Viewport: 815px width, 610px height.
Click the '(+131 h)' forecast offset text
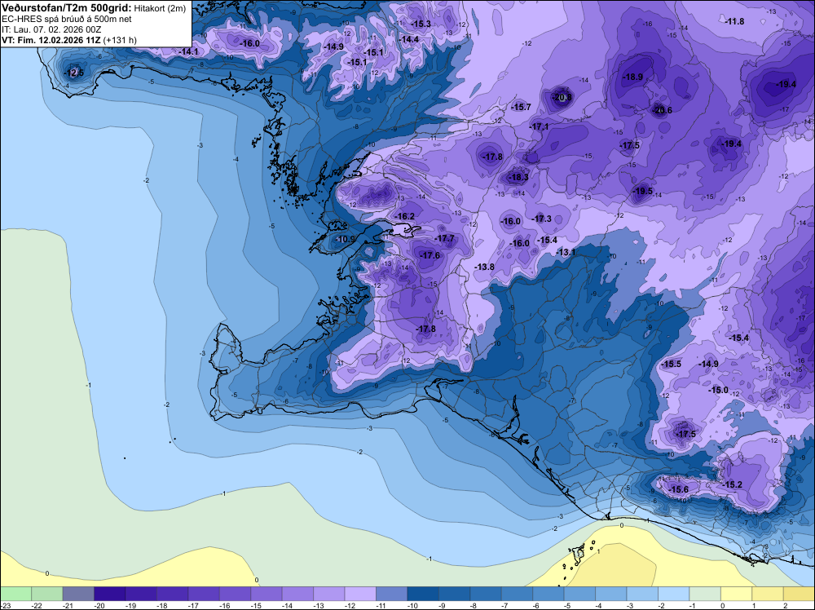tap(120, 40)
